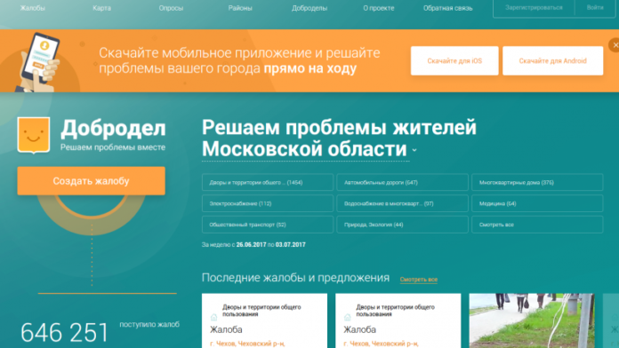The image size is (619, 348).
Task: Select the Автомобильные дороги (647) category
Action: point(402,183)
